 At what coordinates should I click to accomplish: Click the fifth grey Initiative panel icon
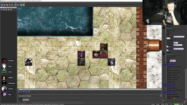click(x=11, y=10)
